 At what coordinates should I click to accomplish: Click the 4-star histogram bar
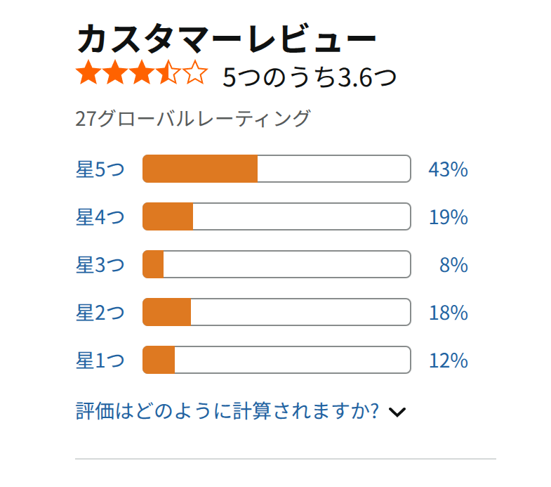pyautogui.click(x=277, y=216)
